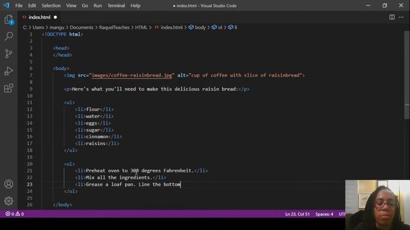This screenshot has height=230, width=410.
Task: Click the alt attribute text of img
Action: click(x=245, y=75)
